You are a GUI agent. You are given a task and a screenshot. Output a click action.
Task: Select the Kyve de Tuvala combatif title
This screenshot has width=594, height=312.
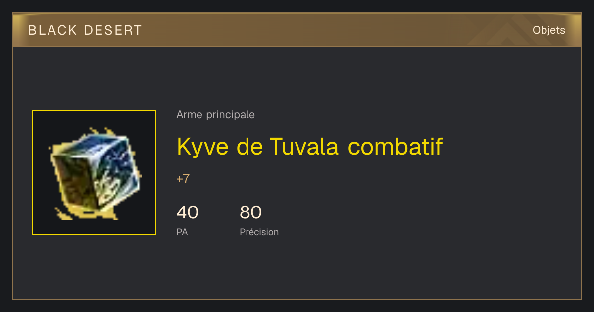tap(309, 147)
